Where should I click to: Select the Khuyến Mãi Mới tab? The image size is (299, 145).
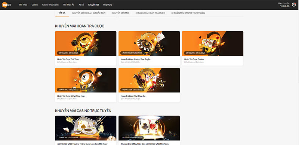[x=120, y=13]
